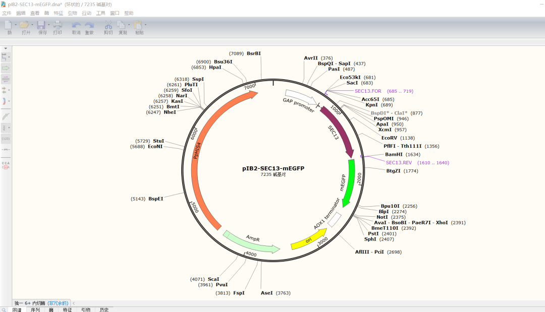Toggle the show enzymes sidebar icon
The width and height of the screenshot is (545, 312).
coord(4,57)
